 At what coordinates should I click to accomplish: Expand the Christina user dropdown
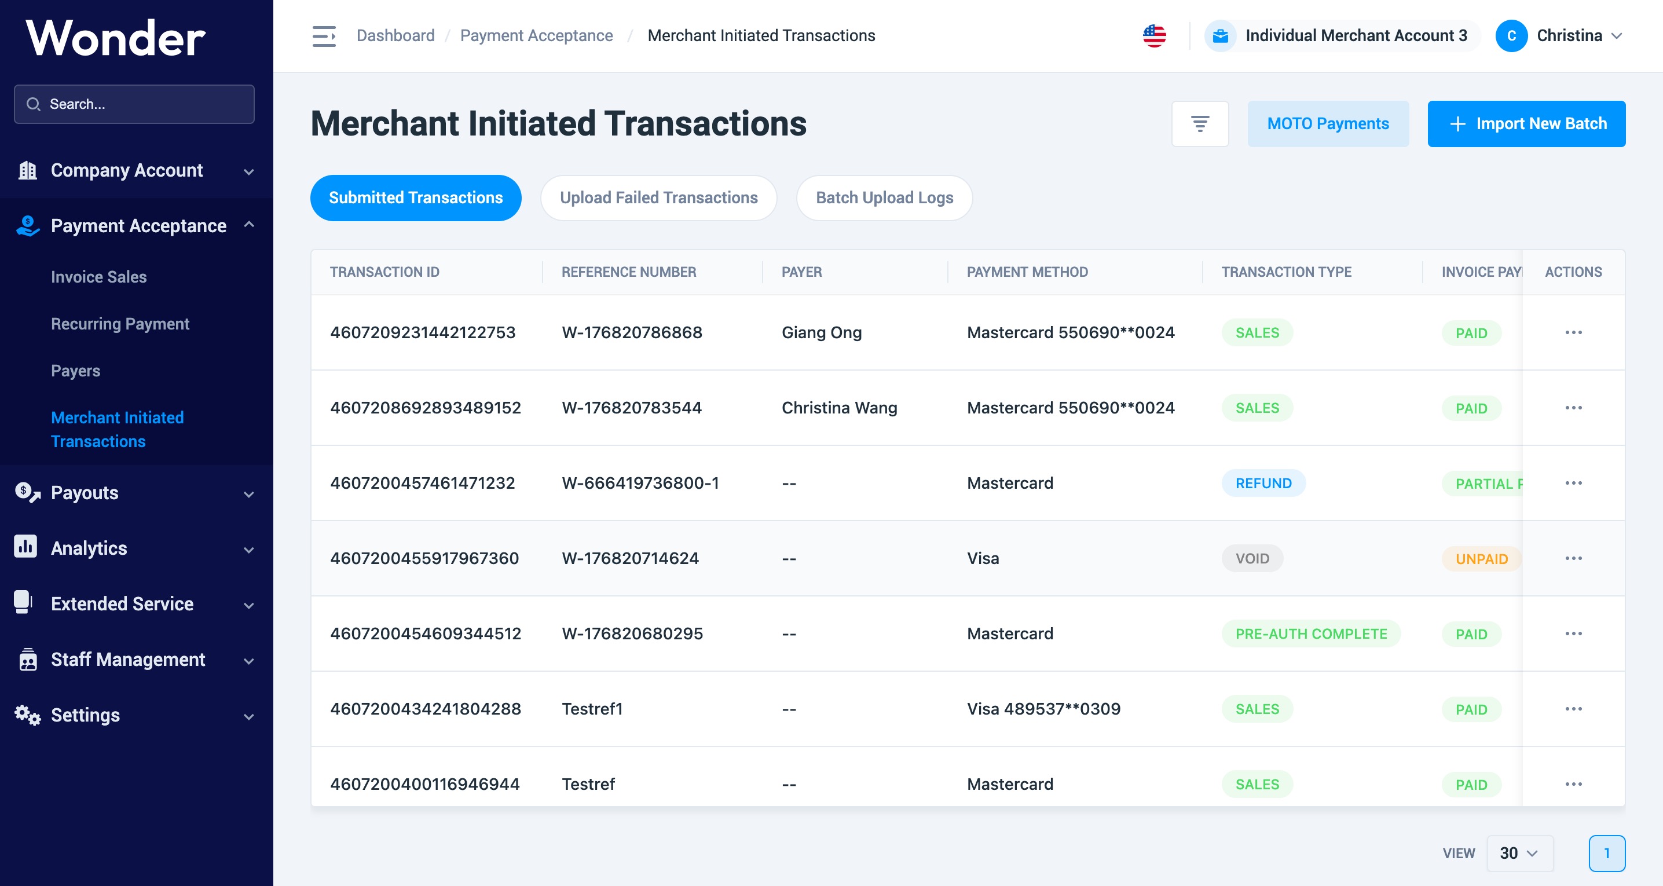point(1616,36)
